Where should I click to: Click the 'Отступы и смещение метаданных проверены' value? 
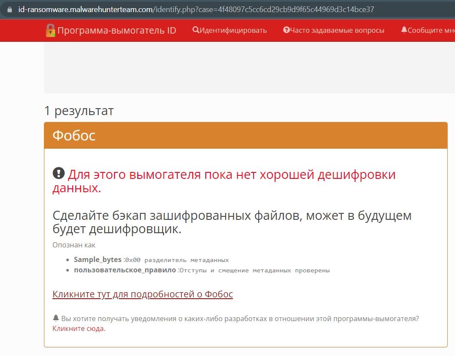point(255,271)
